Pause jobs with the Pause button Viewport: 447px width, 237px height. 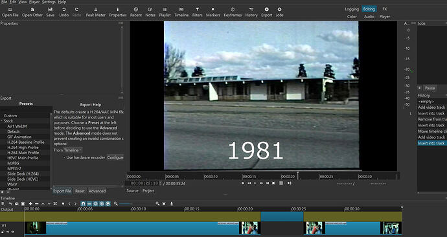coord(430,88)
